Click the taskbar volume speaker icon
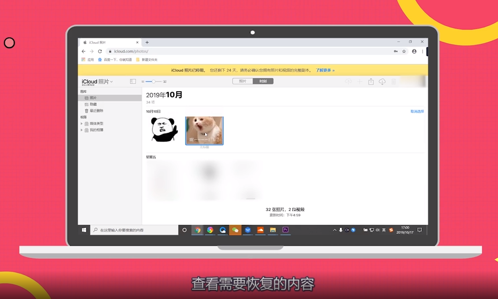The width and height of the screenshot is (498, 299). [x=377, y=230]
